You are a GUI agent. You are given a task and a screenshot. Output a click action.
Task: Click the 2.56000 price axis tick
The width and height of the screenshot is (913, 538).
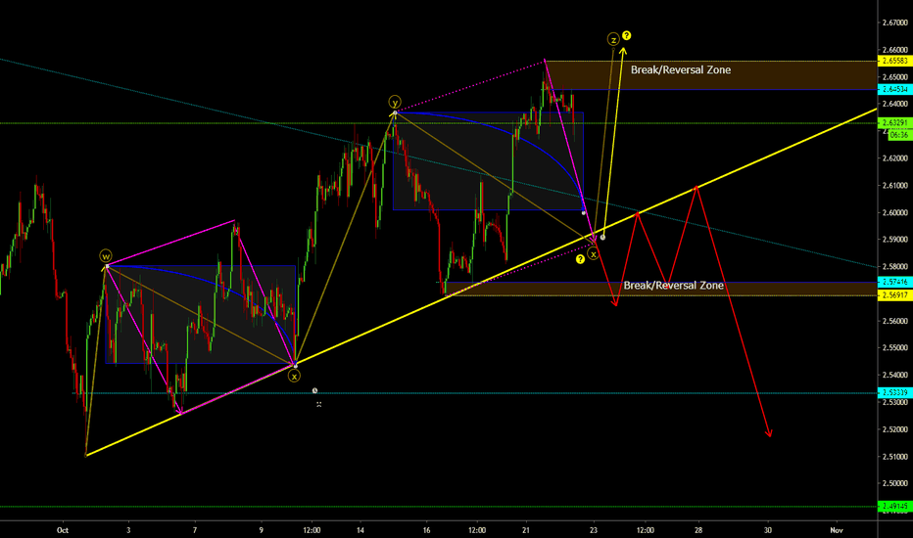[x=895, y=321]
